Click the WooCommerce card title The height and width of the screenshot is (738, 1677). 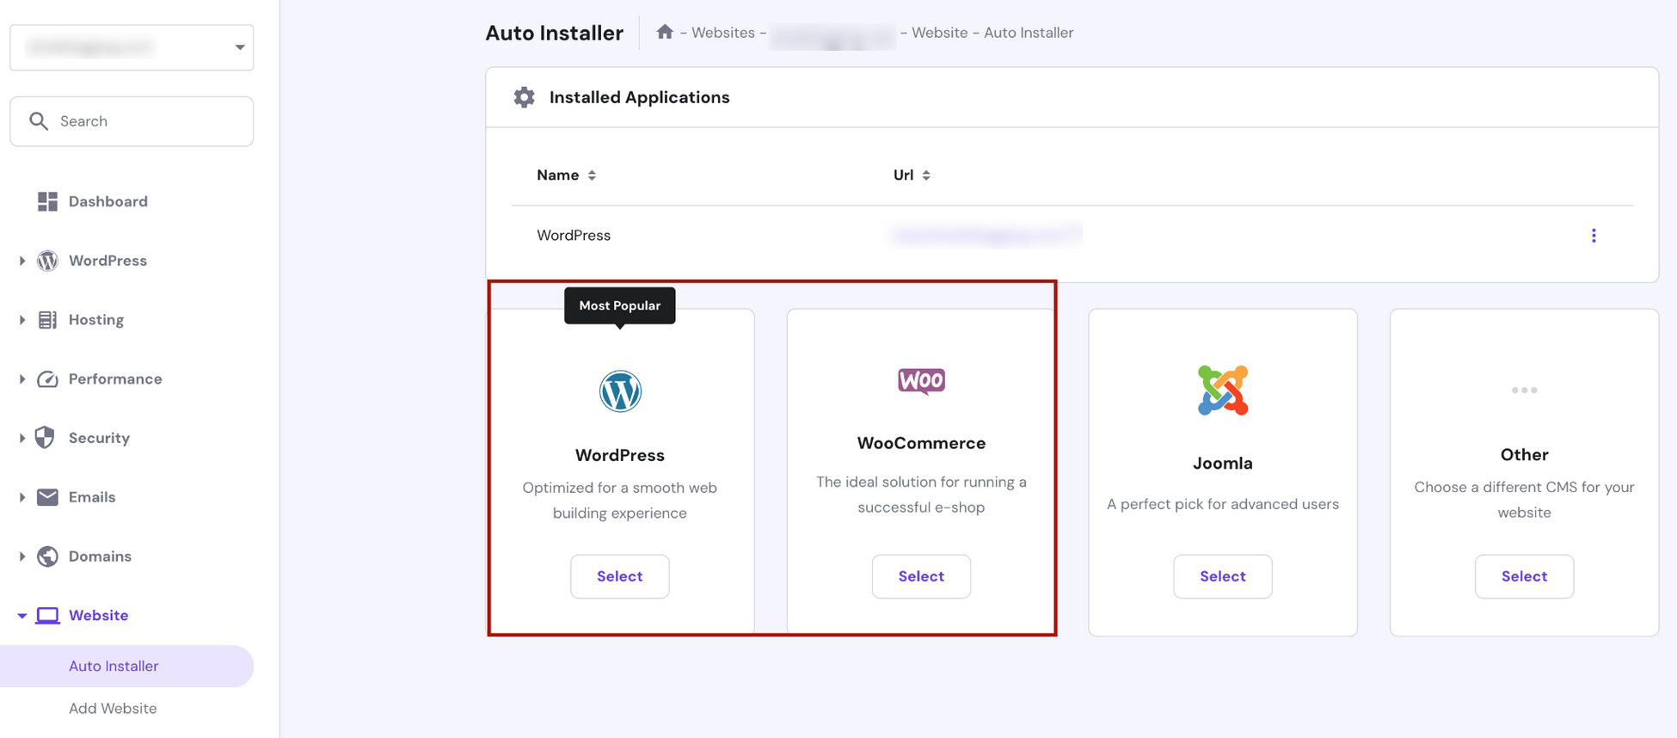tap(921, 443)
